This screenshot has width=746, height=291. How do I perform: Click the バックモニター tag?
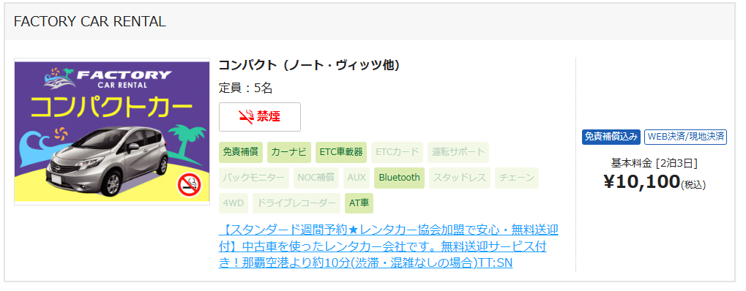coord(253,178)
